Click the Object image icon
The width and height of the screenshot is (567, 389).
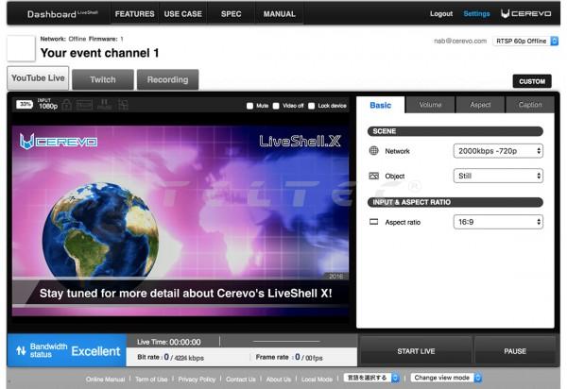374,176
